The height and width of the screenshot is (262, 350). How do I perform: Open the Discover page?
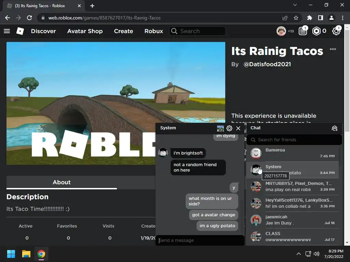[43, 31]
